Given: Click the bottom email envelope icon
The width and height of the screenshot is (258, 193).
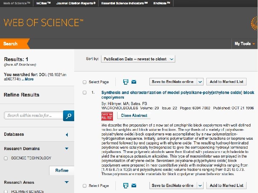Looking at the screenshot, I should pyautogui.click(x=134, y=185).
